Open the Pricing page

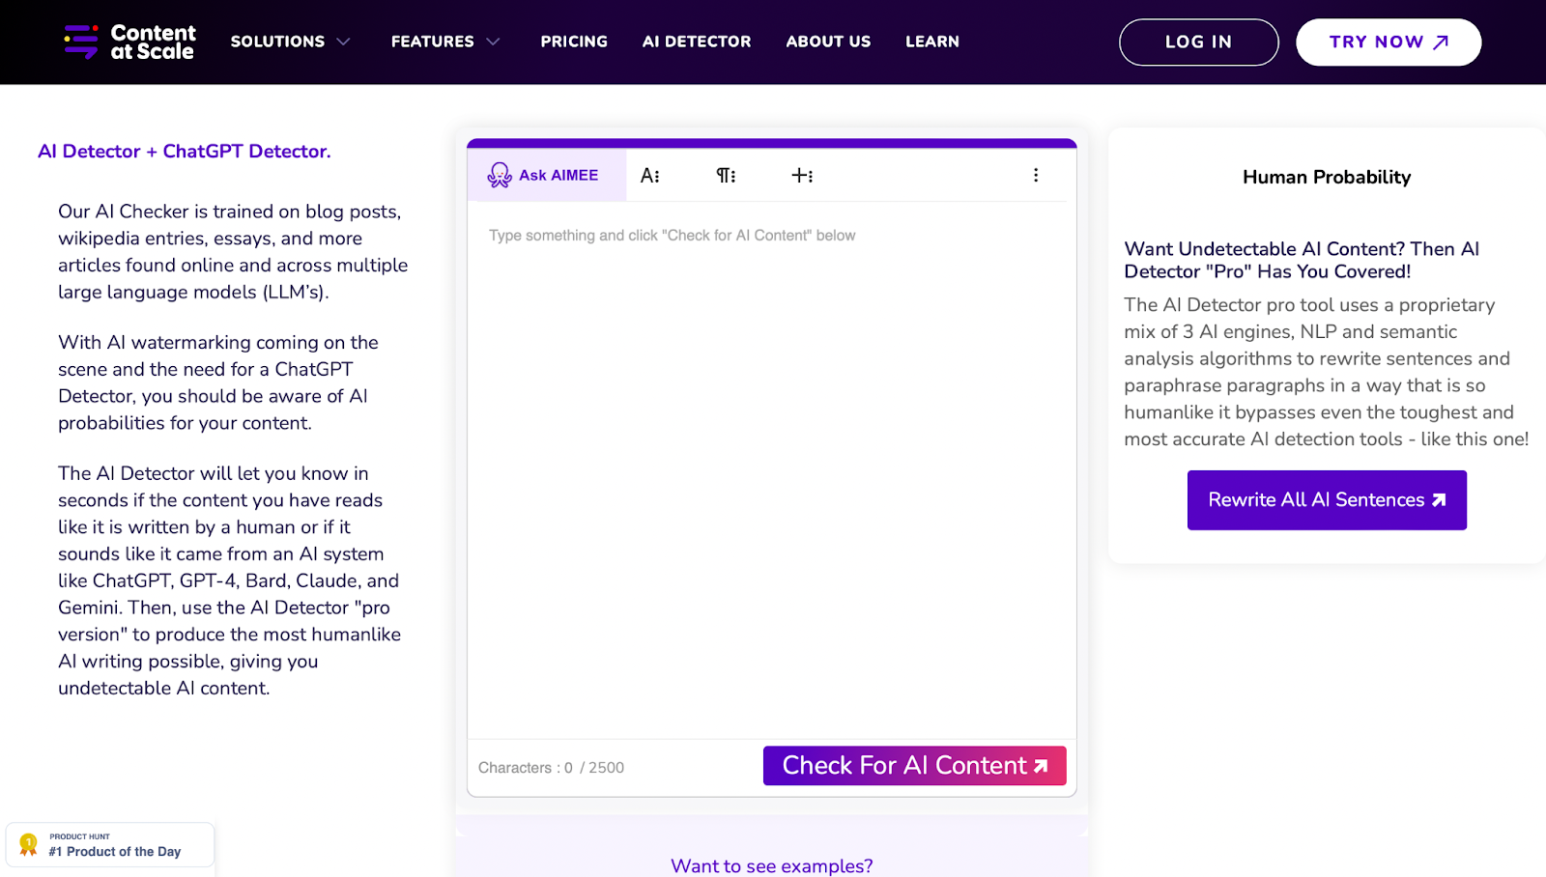(574, 42)
